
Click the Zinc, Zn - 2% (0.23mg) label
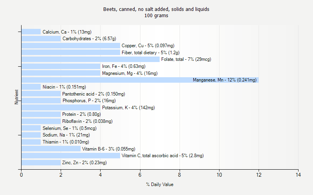pyautogui.click(x=84, y=163)
